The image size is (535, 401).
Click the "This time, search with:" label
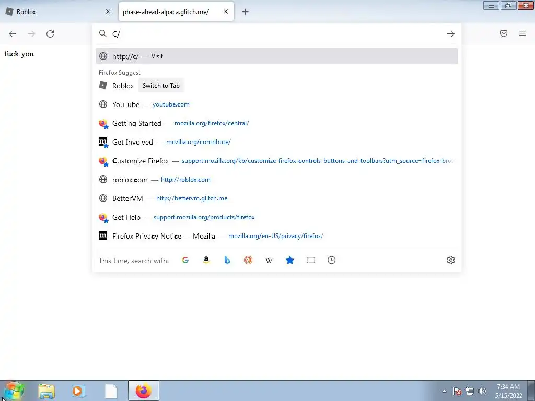[x=134, y=261]
